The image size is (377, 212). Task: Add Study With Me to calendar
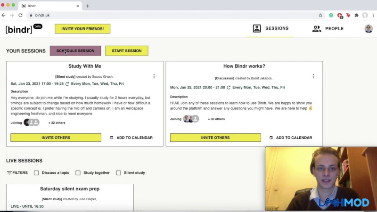(131, 138)
